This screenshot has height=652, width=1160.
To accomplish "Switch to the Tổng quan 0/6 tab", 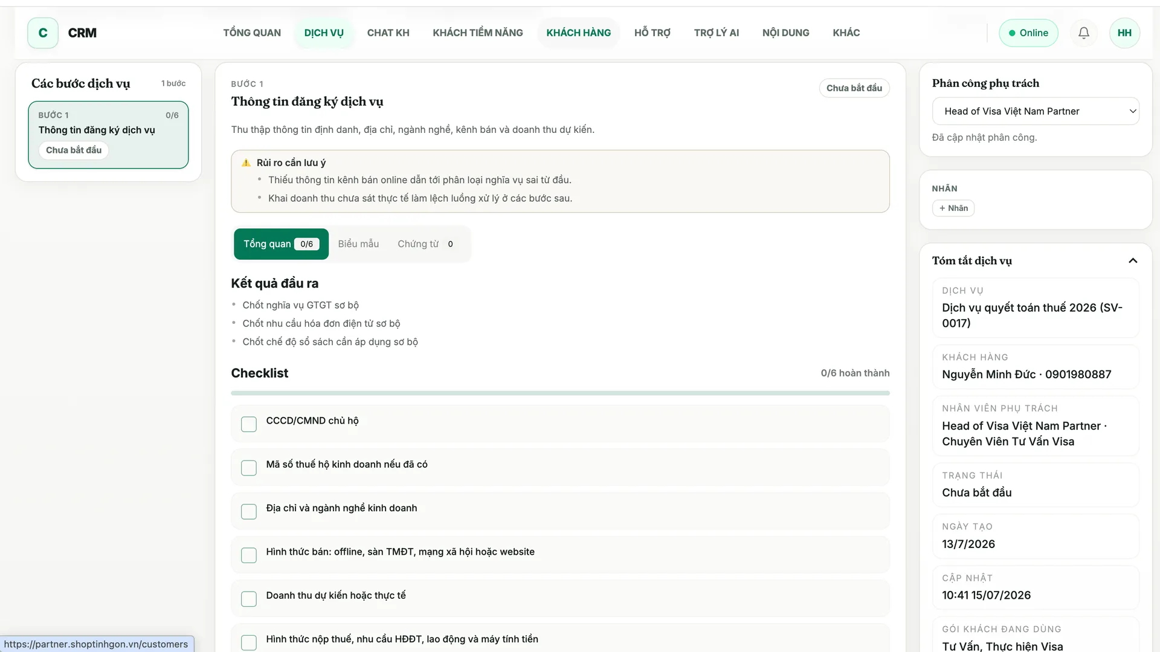I will (x=281, y=244).
